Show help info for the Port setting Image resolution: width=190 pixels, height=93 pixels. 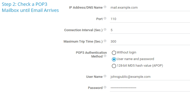pyautogui.click(x=105, y=18)
